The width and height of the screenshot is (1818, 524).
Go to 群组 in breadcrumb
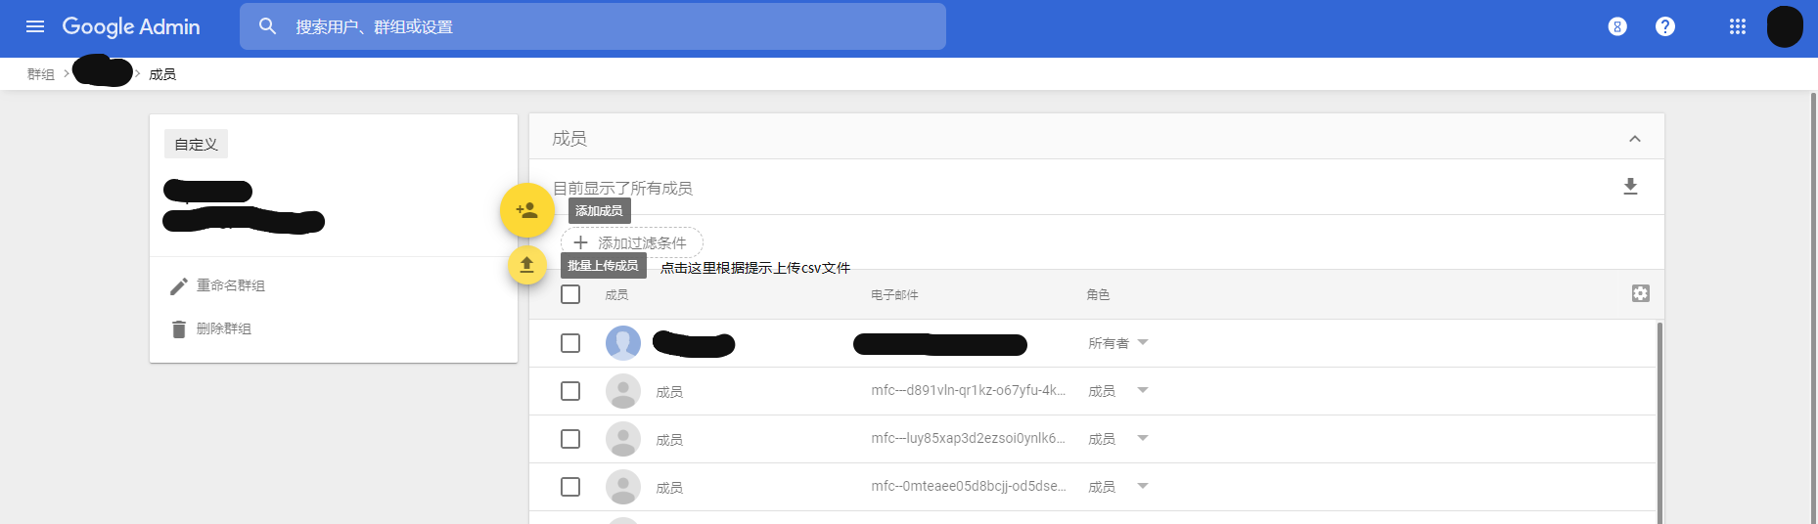coord(41,74)
